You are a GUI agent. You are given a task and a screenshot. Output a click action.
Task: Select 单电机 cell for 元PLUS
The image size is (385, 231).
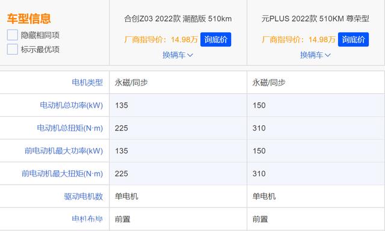click(x=315, y=196)
